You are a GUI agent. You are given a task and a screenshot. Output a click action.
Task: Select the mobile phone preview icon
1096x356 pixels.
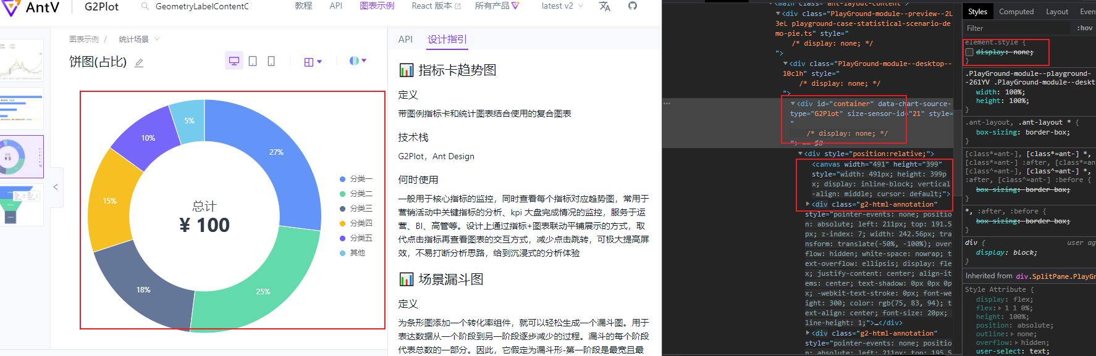pos(271,61)
